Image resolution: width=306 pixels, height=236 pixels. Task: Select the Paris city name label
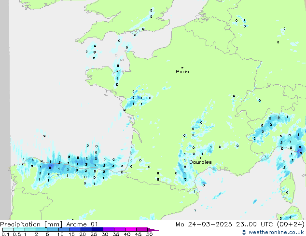(x=182, y=72)
